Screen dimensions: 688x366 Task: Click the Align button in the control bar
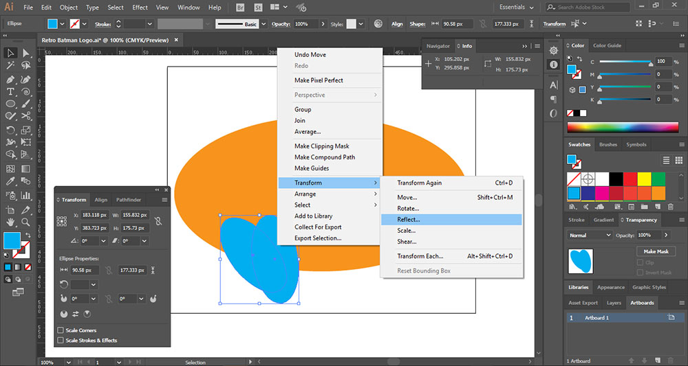(x=397, y=24)
